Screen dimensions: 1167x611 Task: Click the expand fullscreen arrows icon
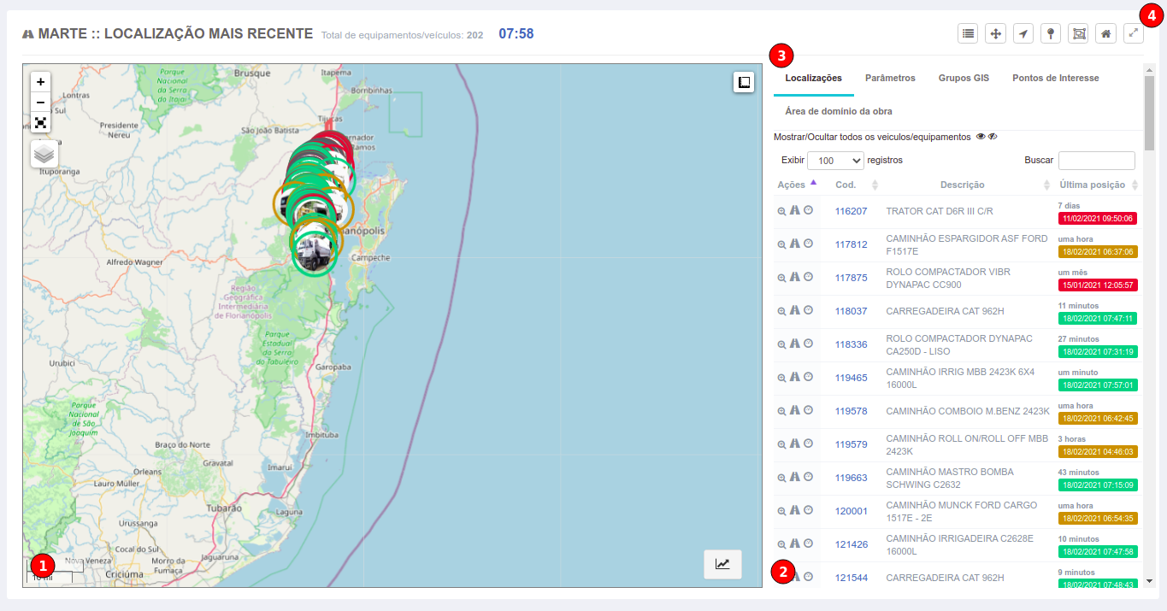[1133, 33]
